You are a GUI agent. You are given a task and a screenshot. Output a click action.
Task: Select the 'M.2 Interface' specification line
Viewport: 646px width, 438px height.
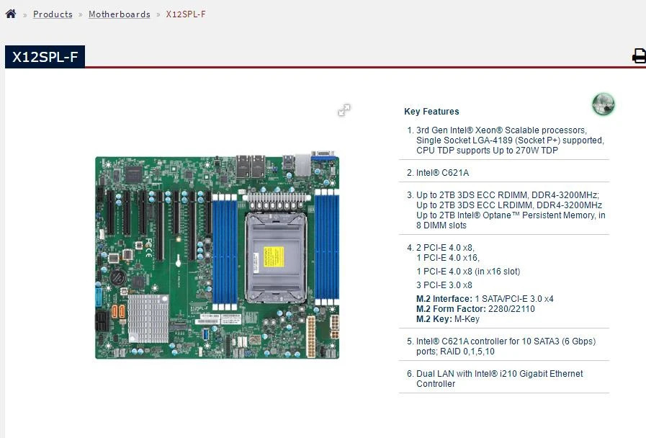coord(485,299)
